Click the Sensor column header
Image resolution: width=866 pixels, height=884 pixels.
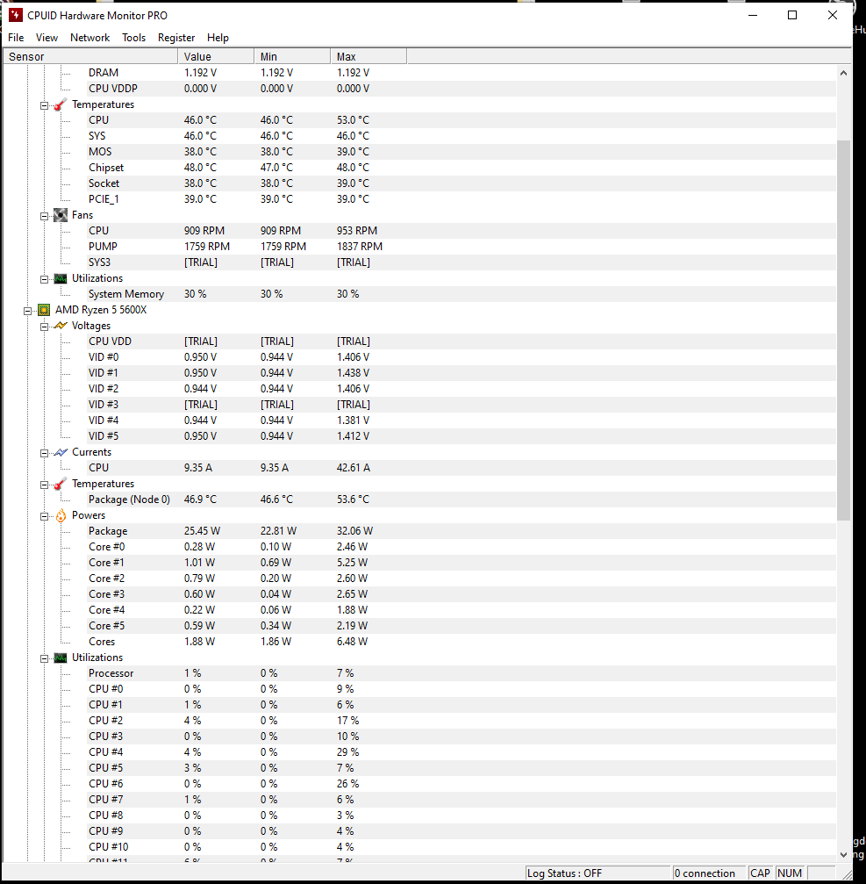pyautogui.click(x=90, y=56)
